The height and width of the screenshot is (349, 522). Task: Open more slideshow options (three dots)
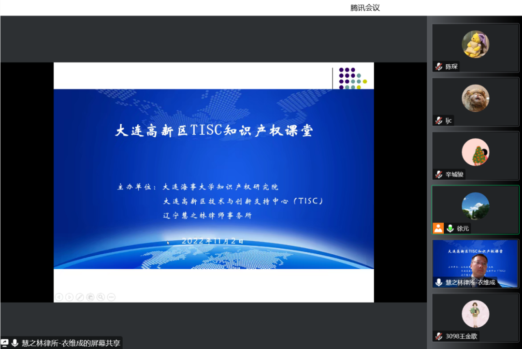[x=111, y=297]
